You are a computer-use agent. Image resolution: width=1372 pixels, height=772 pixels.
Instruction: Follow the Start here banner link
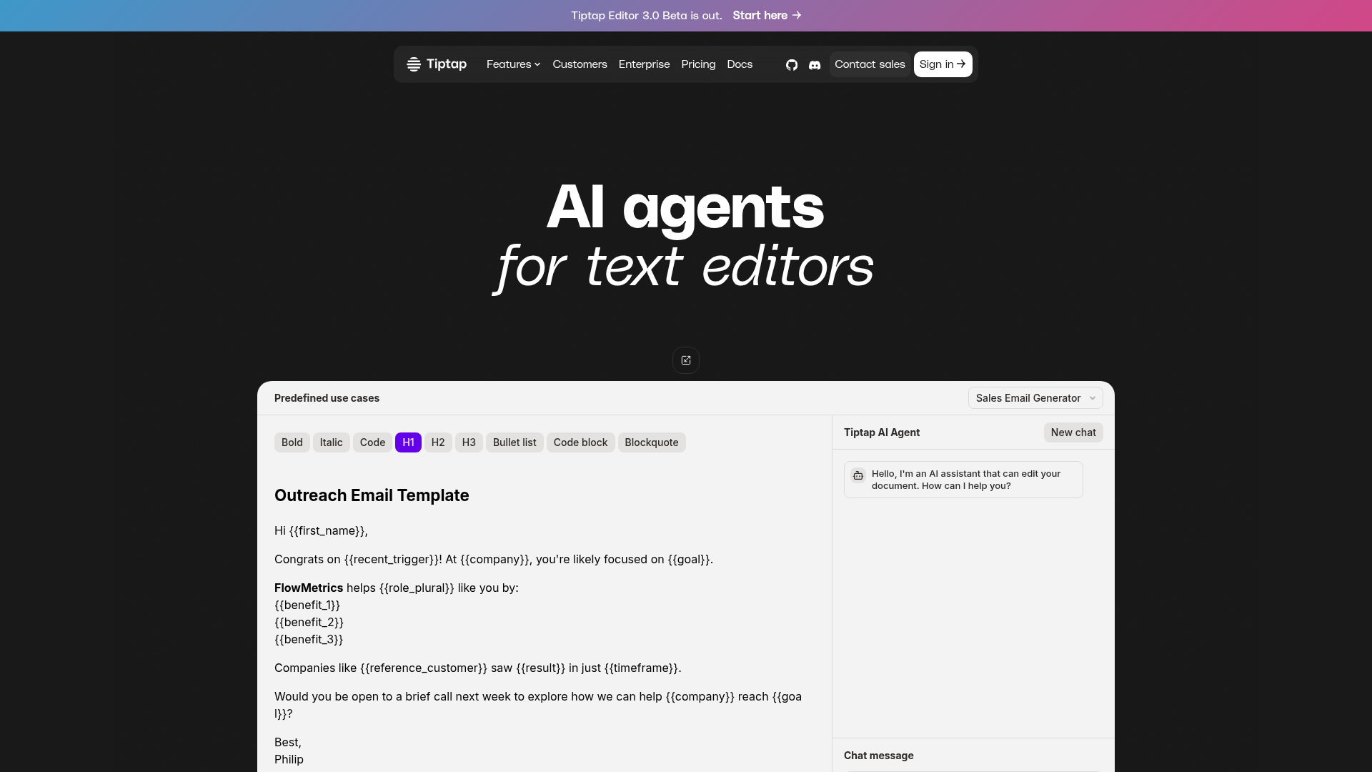tap(767, 16)
